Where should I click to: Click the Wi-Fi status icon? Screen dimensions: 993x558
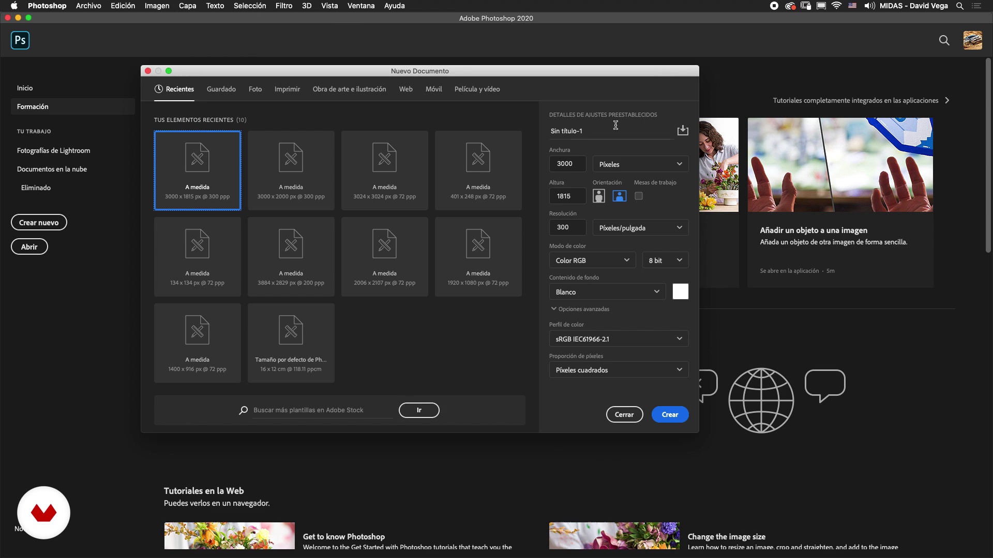[x=836, y=6]
